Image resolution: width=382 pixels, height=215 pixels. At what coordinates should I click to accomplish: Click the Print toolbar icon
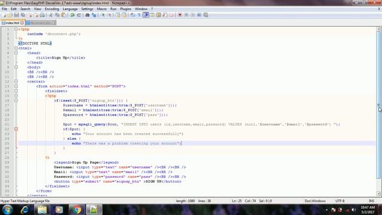pos(42,15)
